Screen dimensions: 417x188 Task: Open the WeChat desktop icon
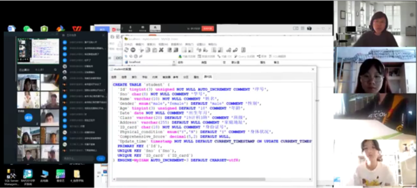(28, 29)
